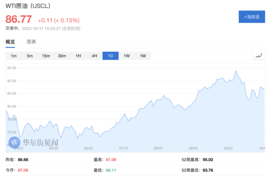
Task: Select the 1M monthly interval
Action: tap(143, 56)
